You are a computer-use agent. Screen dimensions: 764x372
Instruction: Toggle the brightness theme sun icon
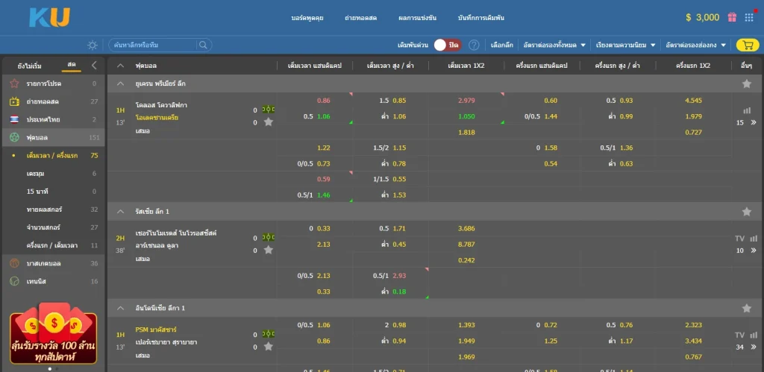[93, 45]
